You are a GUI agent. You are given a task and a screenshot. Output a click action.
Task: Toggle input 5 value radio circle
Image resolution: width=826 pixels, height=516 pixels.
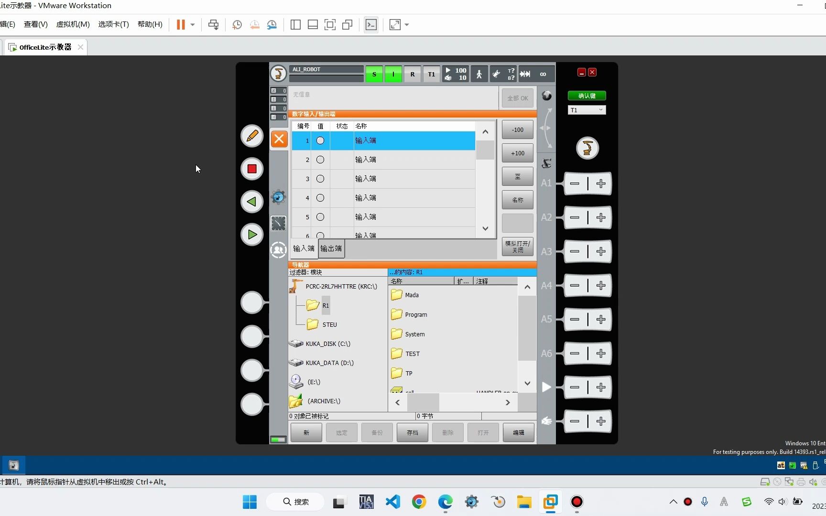[x=320, y=217]
